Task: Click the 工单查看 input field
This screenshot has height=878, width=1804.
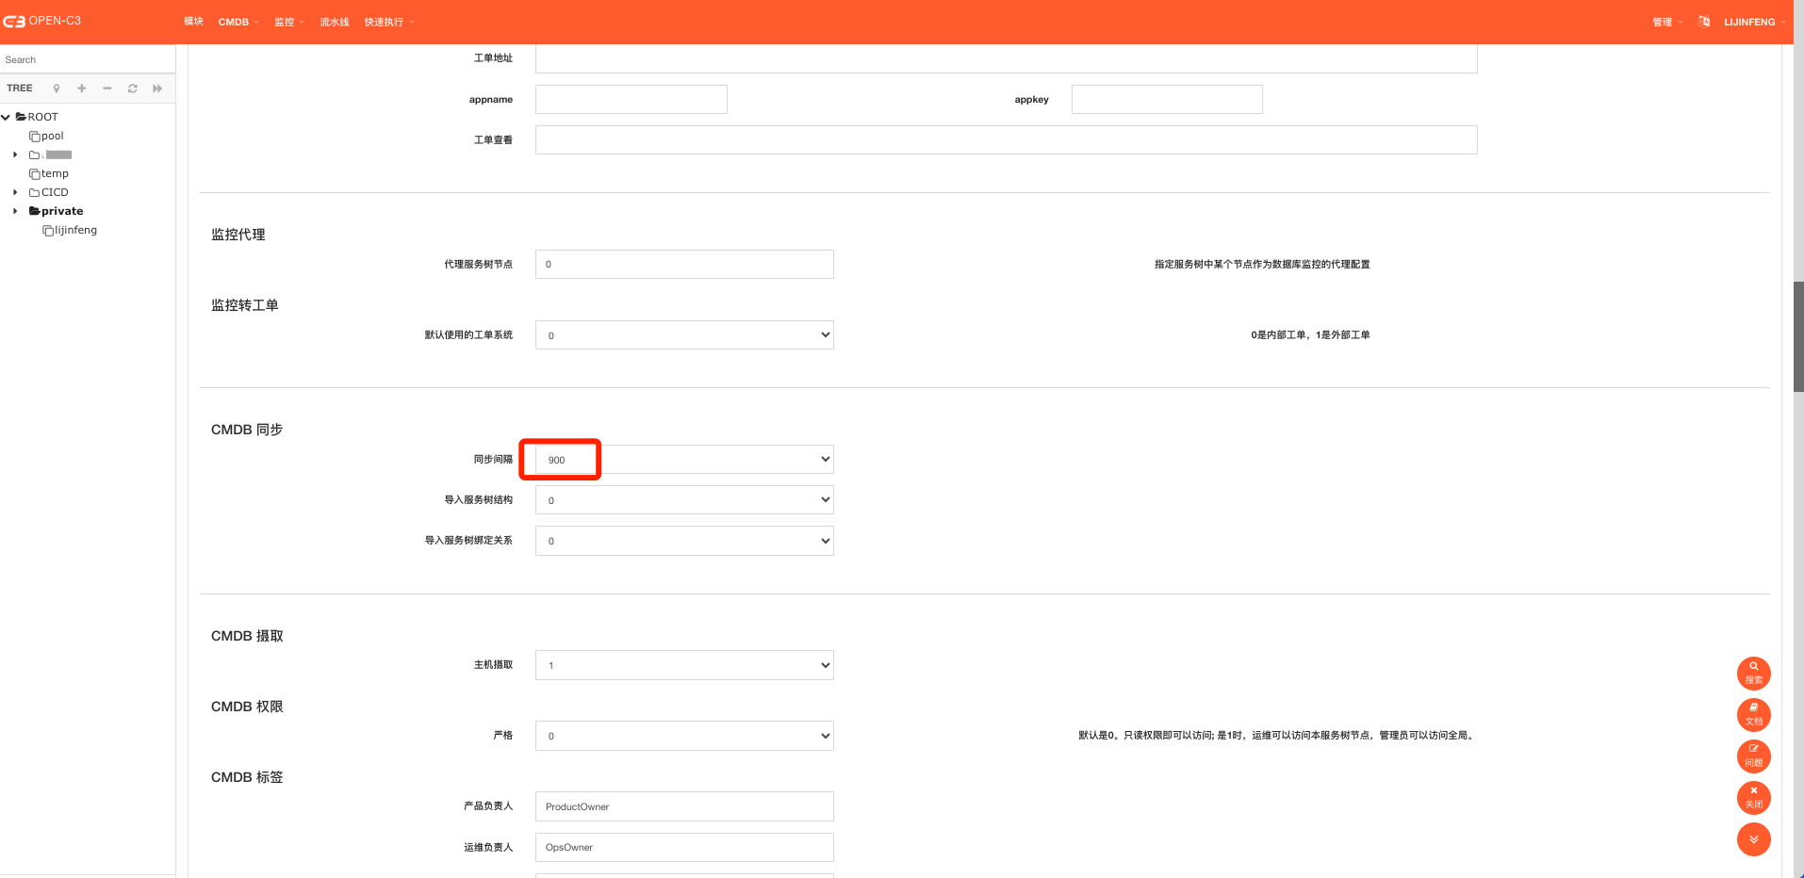Action: click(x=1006, y=139)
